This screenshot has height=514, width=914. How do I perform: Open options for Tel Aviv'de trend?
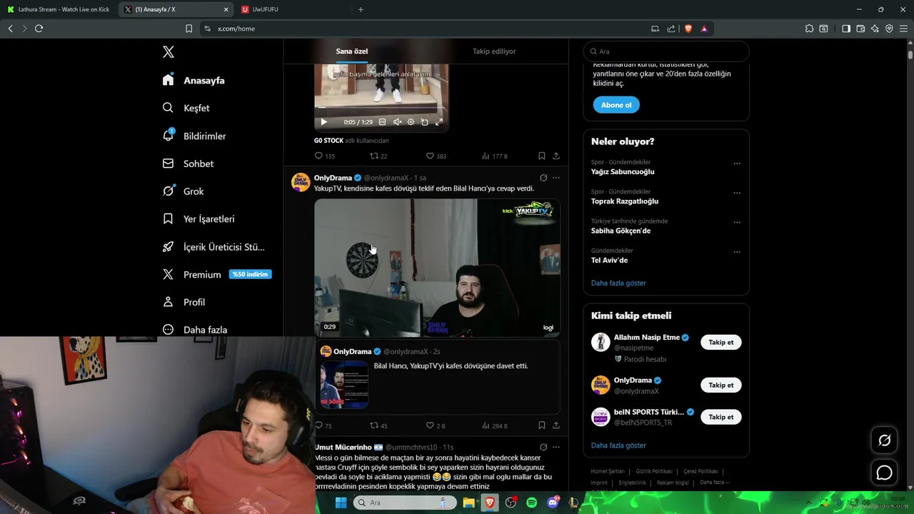[737, 252]
